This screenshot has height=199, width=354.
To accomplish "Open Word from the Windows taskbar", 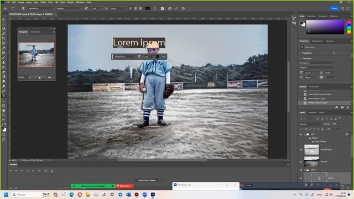I will [x=128, y=195].
